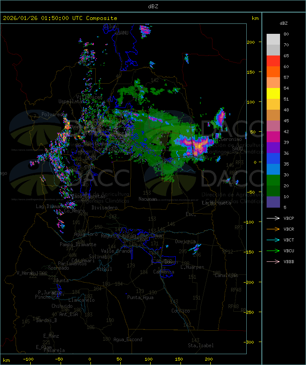The image size is (306, 365).
Task: Click the Bardas_B place label
Action: (46, 320)
